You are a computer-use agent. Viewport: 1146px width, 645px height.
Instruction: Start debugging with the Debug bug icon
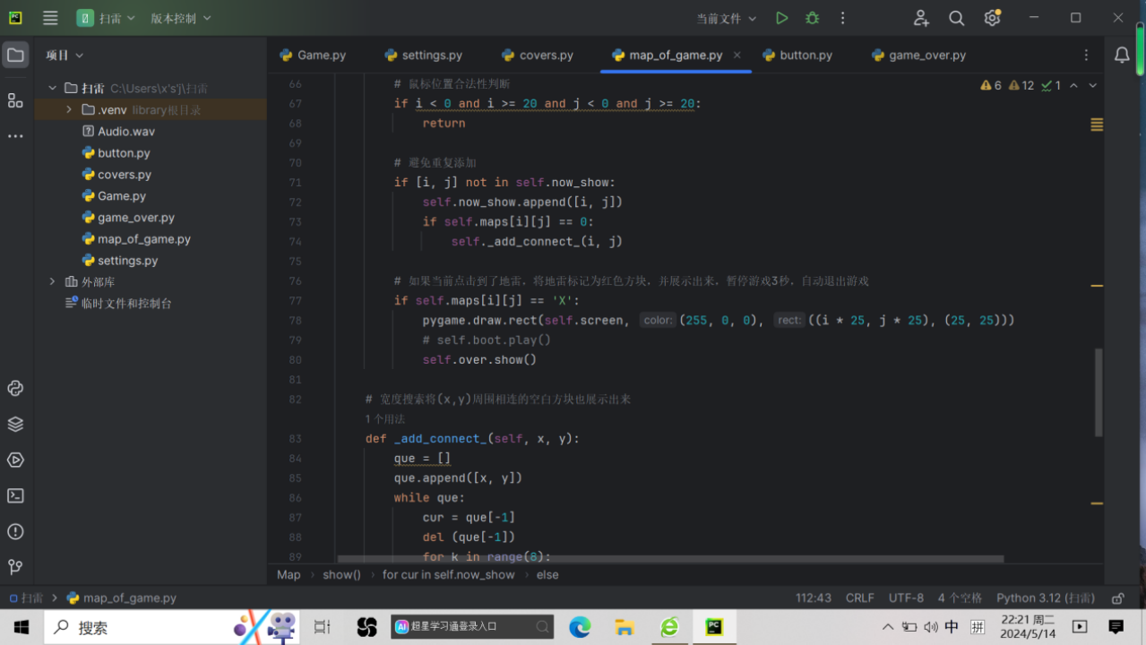(812, 18)
